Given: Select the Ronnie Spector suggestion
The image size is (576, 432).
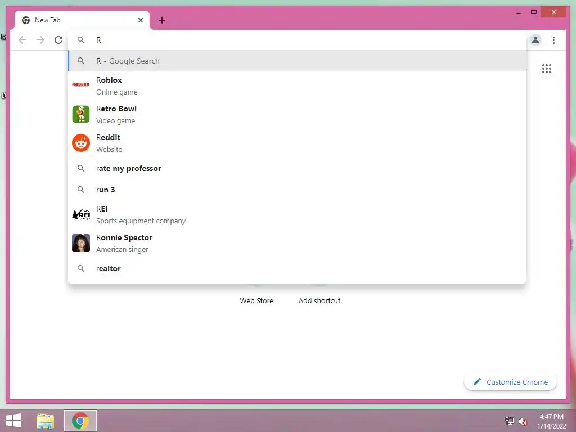Looking at the screenshot, I should (297, 243).
